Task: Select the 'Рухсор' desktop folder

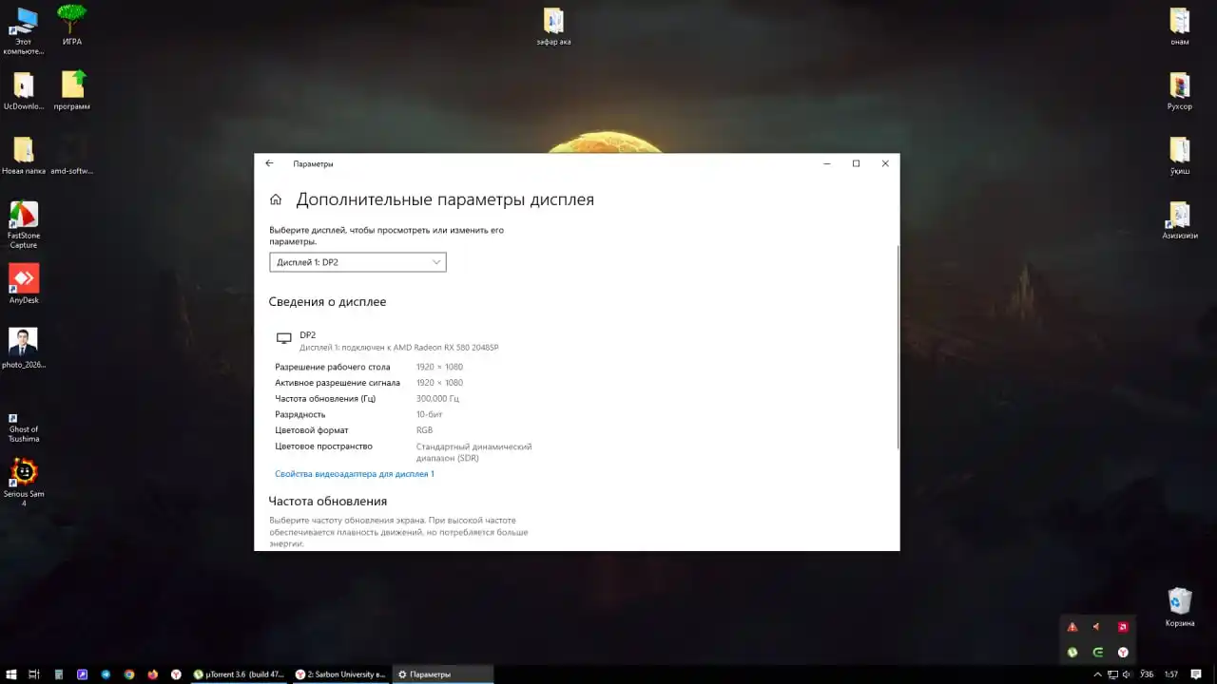Action: (x=1180, y=91)
